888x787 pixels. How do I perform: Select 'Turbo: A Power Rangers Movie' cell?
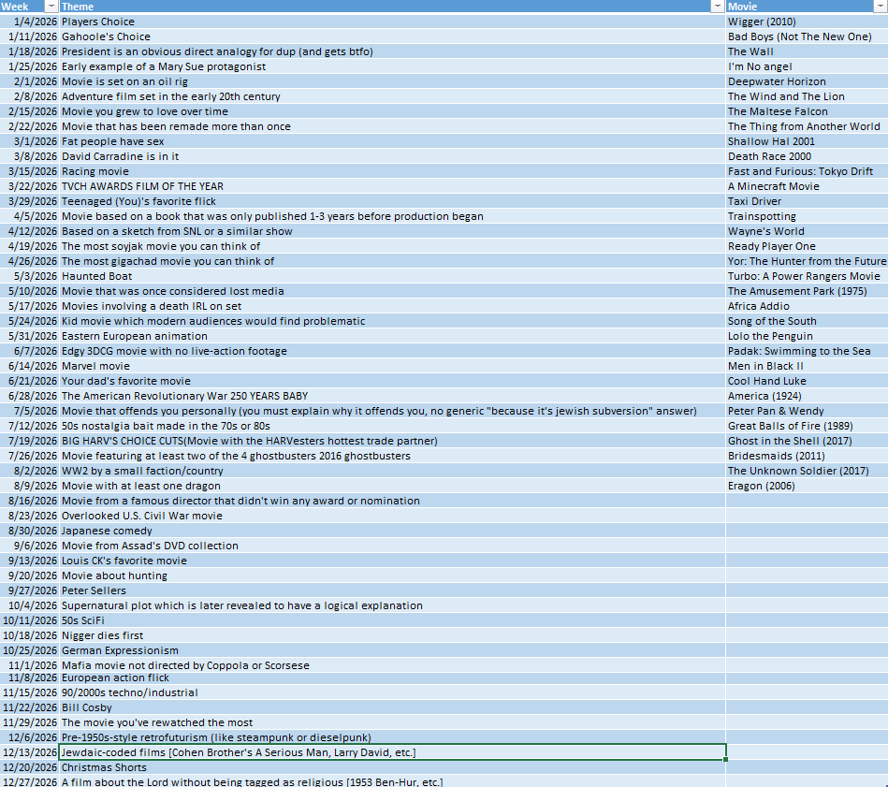pos(807,276)
